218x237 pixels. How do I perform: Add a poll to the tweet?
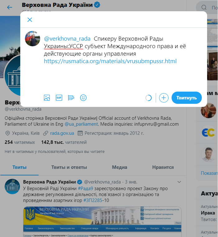point(71,98)
